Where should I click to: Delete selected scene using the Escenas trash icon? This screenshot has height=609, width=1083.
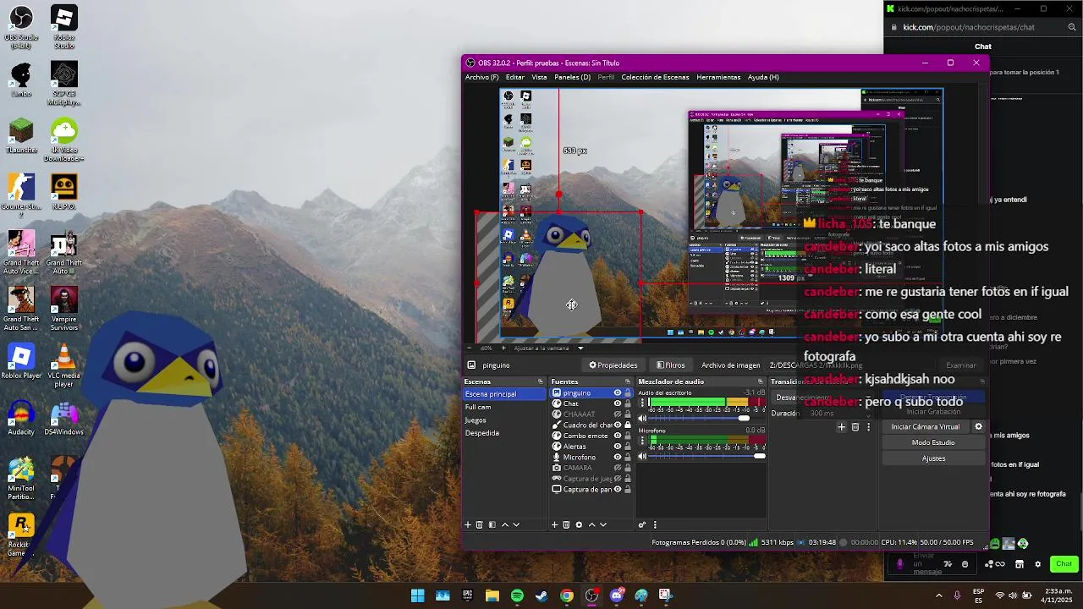coord(479,524)
